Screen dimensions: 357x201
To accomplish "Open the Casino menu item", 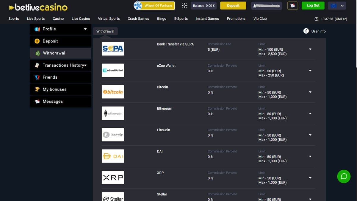I will coord(58,18).
